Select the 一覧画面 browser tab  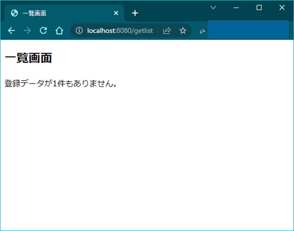pyautogui.click(x=64, y=13)
